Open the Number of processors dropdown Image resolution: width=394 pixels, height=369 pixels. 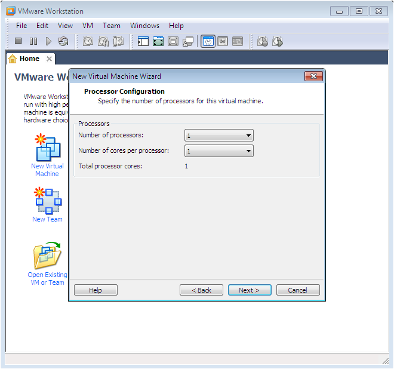[219, 136]
